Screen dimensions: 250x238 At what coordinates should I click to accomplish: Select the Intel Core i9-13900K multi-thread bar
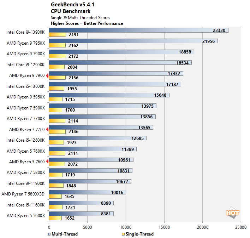[x=138, y=30]
